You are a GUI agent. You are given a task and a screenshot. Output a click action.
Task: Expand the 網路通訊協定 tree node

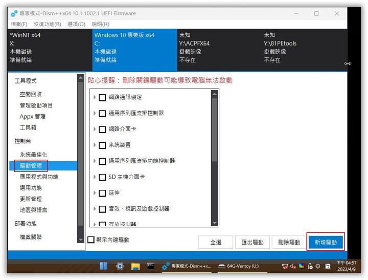tap(95, 97)
